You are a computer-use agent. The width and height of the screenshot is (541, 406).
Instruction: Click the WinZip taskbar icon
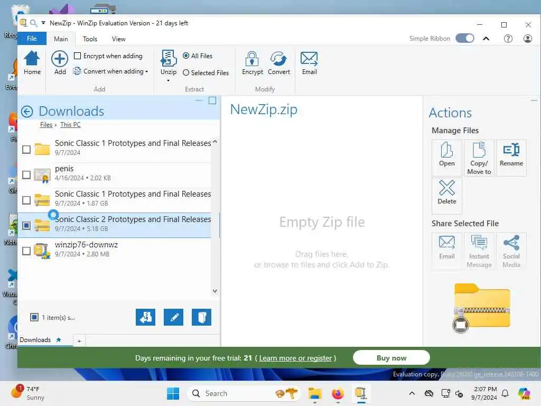click(x=360, y=393)
